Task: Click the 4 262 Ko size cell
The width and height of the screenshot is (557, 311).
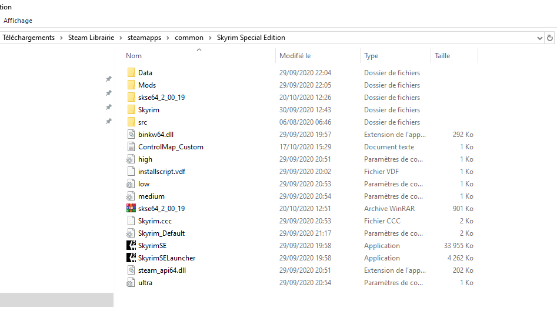Action: (x=460, y=258)
